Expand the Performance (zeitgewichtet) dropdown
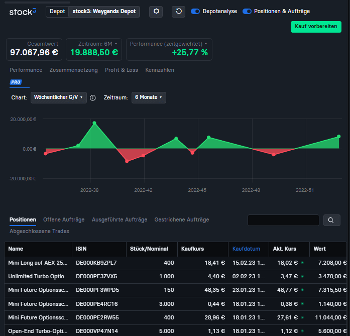 click(205, 44)
